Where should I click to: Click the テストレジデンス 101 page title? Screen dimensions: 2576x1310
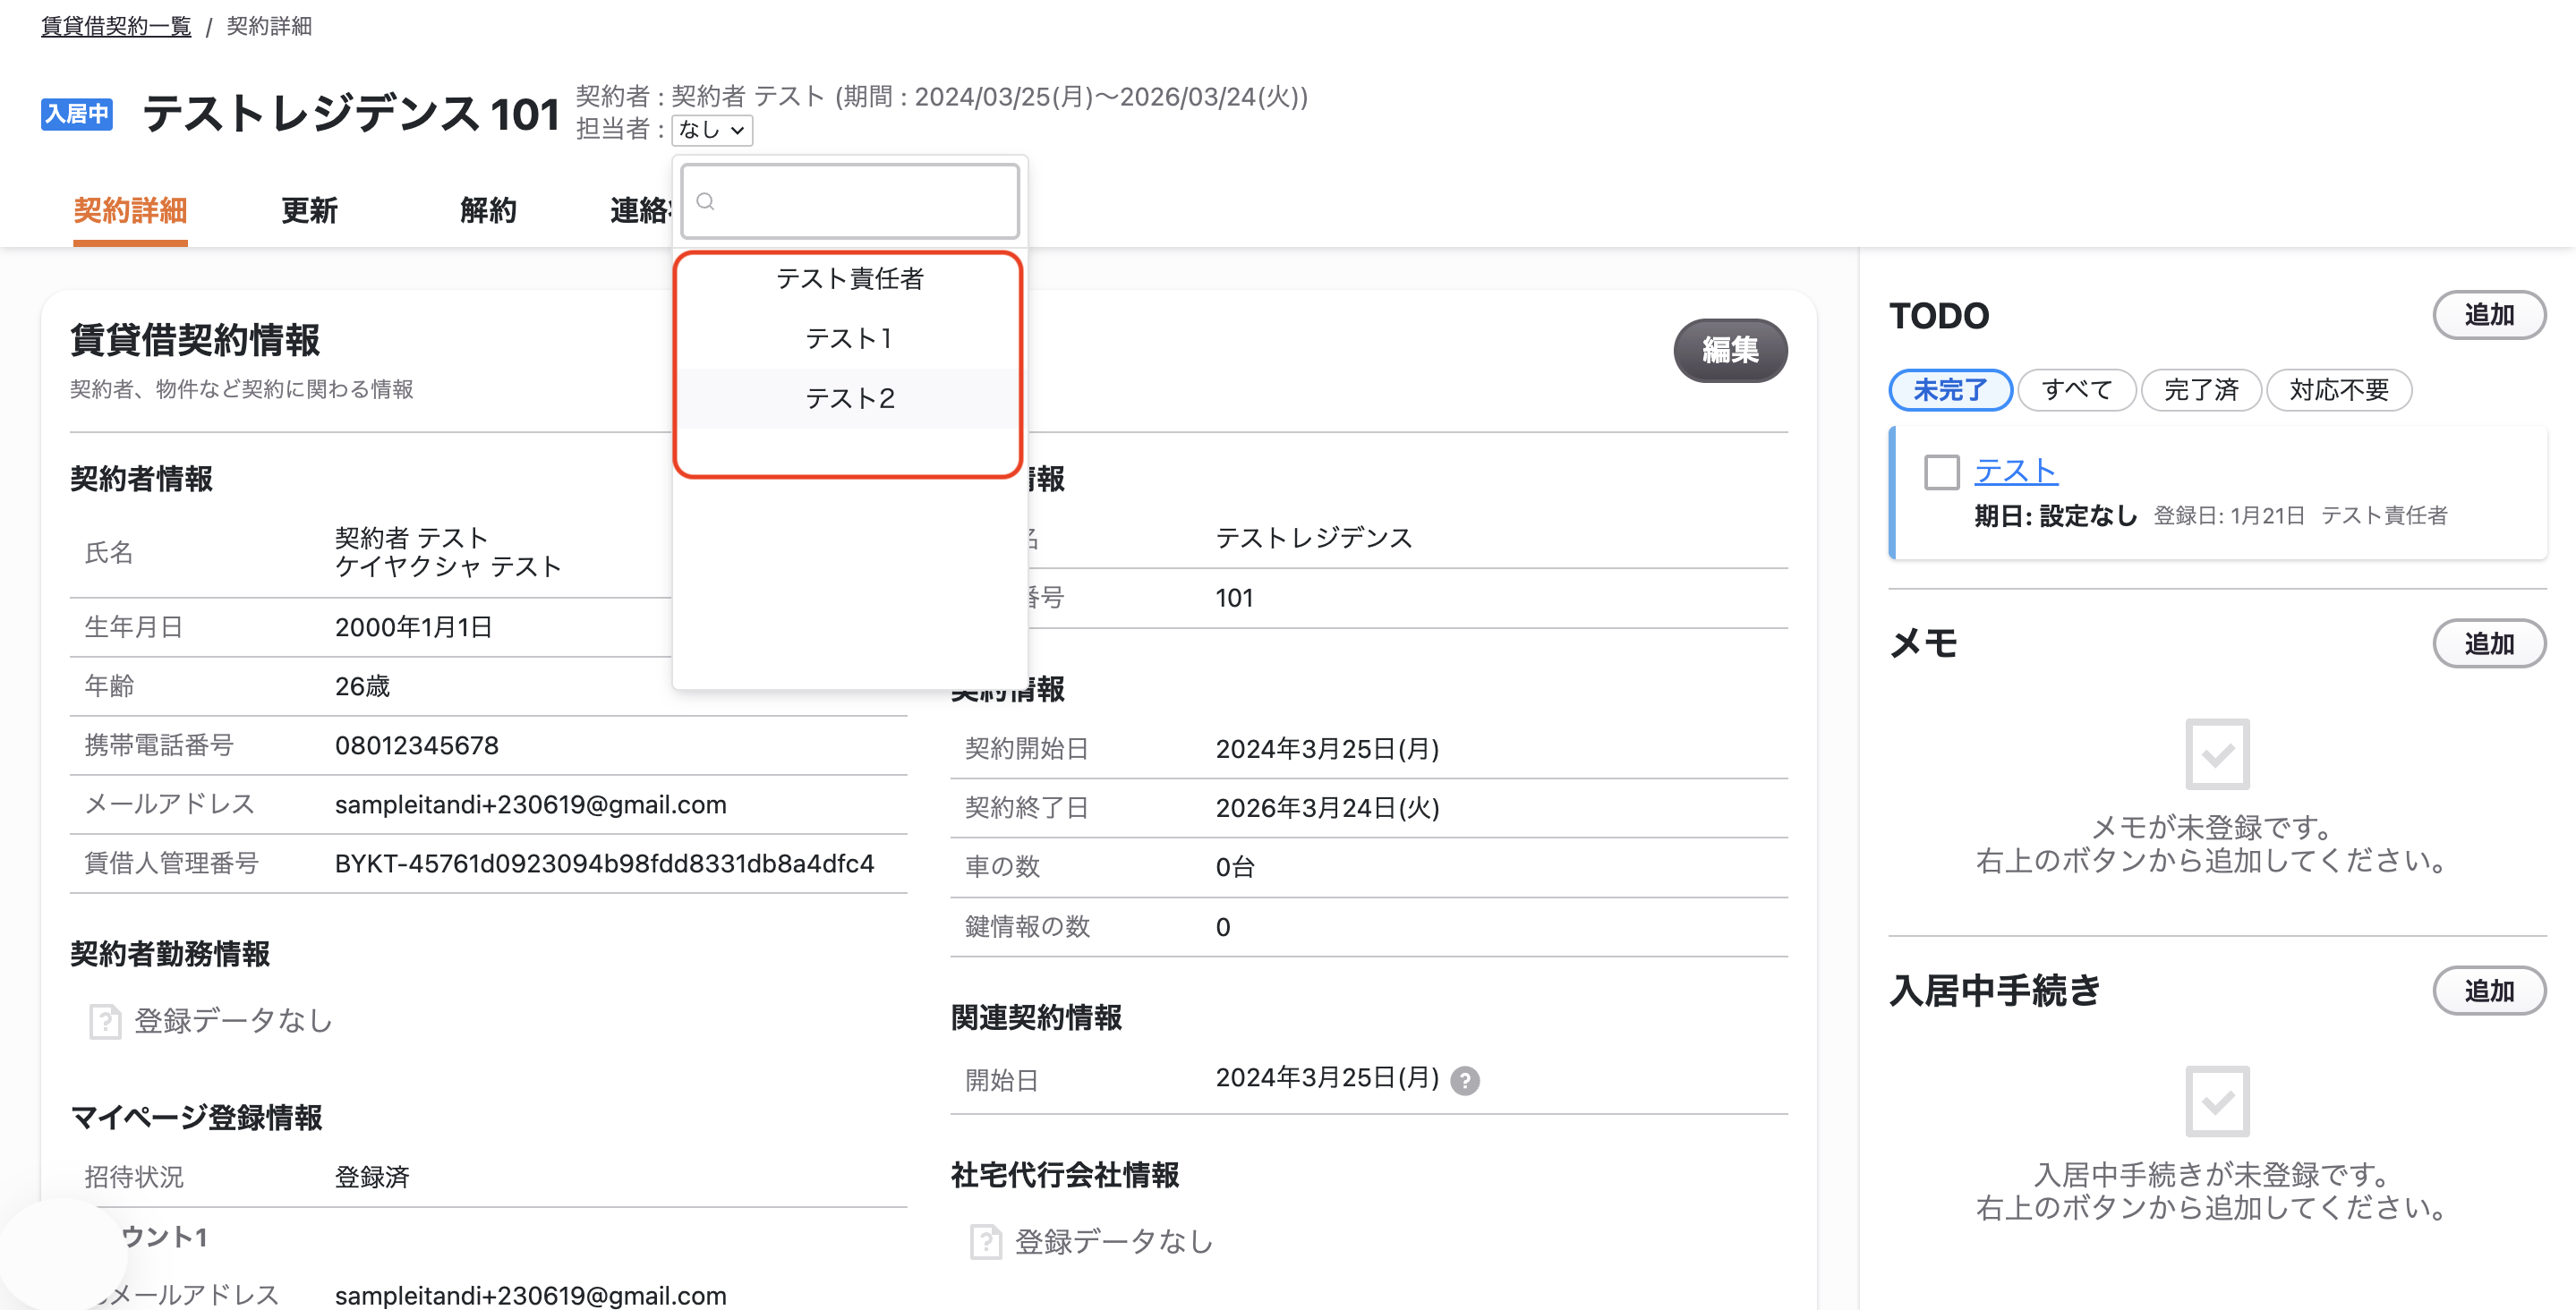350,114
